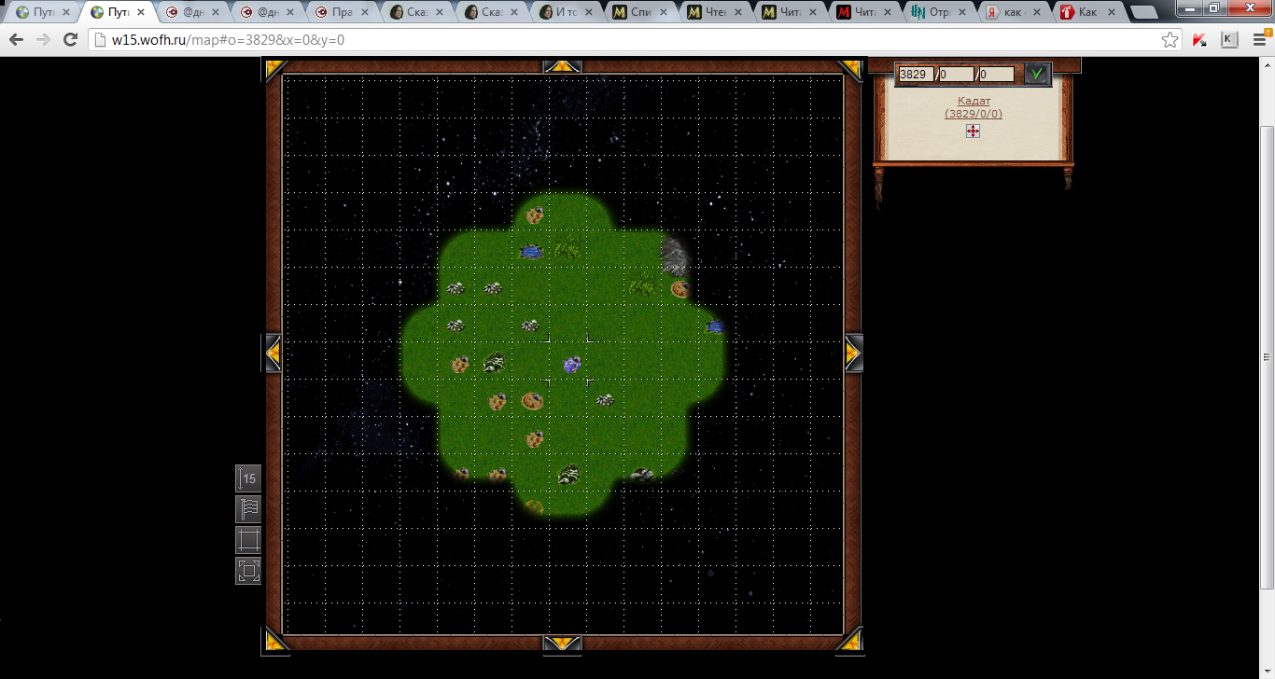Switch to the Yandex как tab
Image resolution: width=1275 pixels, height=679 pixels.
tap(1014, 13)
